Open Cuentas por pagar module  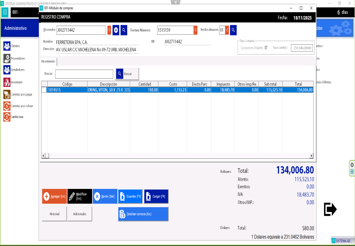[7, 94]
